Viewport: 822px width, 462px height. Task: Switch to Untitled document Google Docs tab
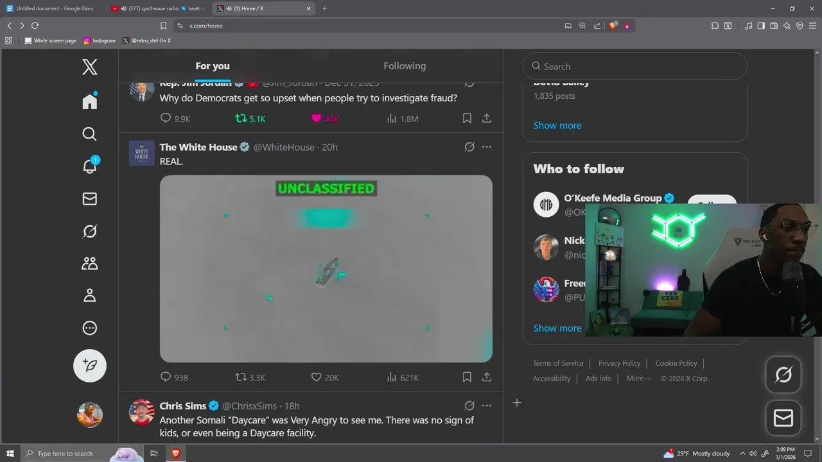click(53, 8)
